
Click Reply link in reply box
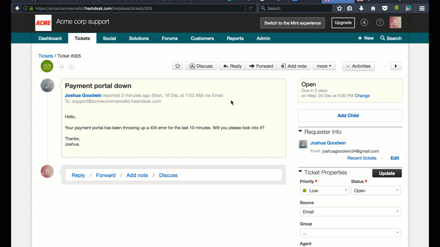tap(78, 175)
